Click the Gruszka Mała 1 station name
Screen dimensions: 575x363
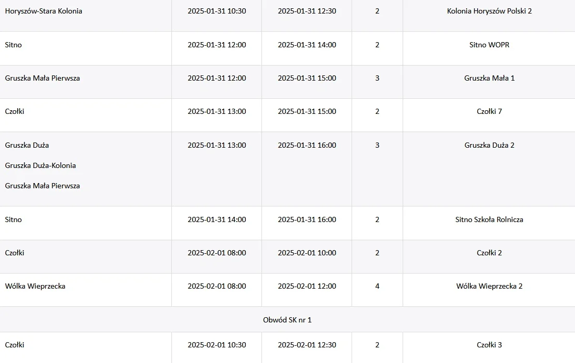coord(489,78)
